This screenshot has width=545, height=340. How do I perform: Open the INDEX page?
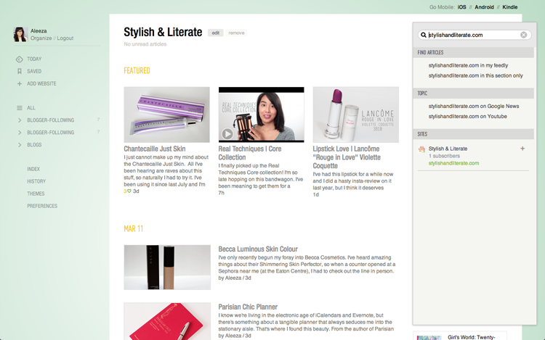[33, 169]
